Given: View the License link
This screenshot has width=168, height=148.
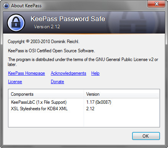Looking at the screenshot, I should coord(15,82).
